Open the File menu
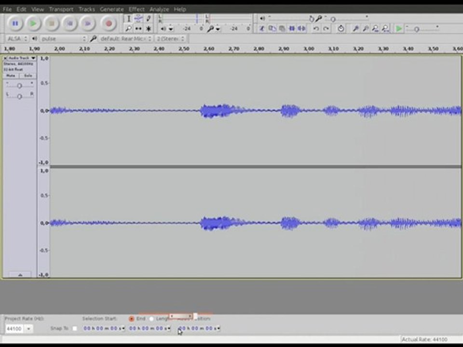The image size is (463, 347). click(x=7, y=9)
